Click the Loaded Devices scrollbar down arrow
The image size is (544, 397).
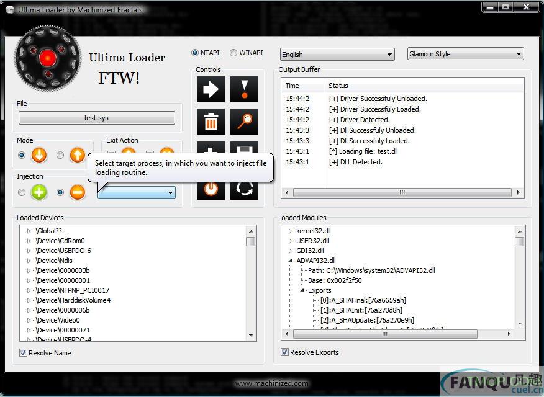(251, 336)
